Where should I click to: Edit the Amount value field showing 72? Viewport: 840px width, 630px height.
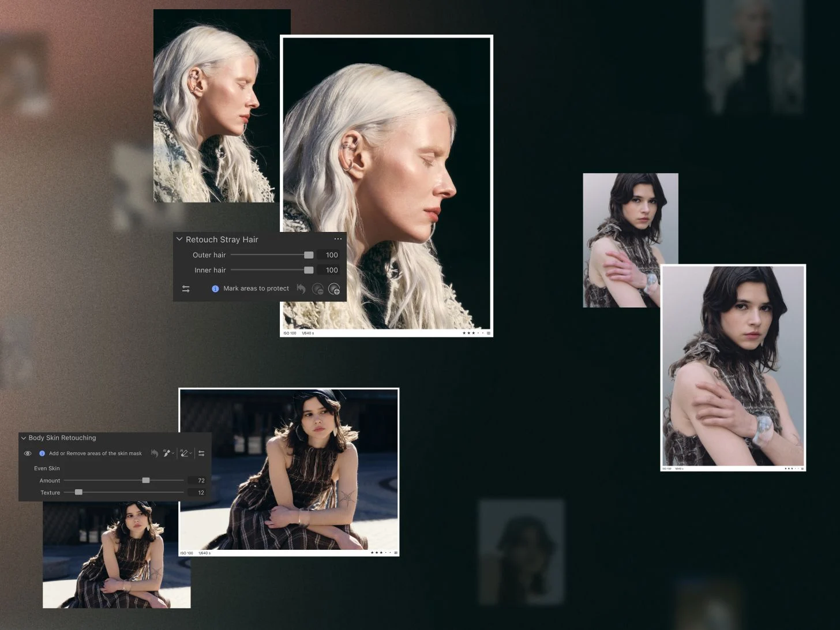coord(197,481)
